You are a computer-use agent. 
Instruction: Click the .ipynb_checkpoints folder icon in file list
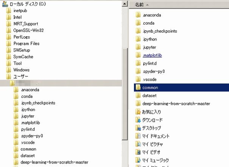pos(138,31)
